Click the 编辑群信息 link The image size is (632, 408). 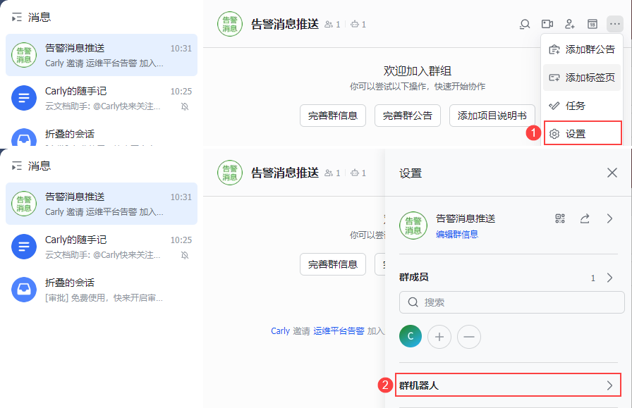tap(457, 235)
